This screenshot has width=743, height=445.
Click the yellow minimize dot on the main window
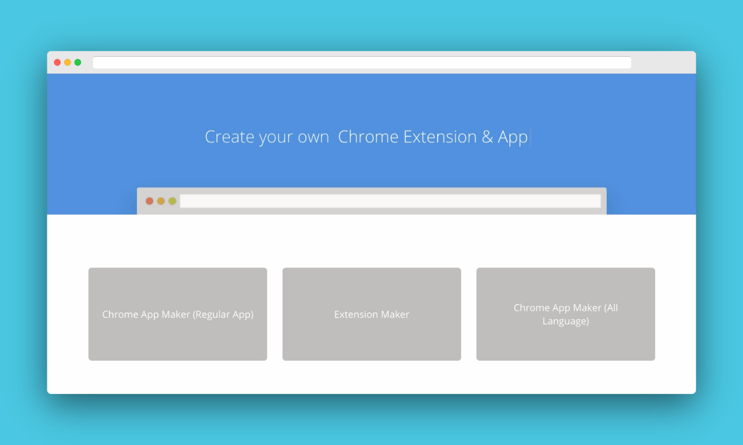(x=67, y=61)
